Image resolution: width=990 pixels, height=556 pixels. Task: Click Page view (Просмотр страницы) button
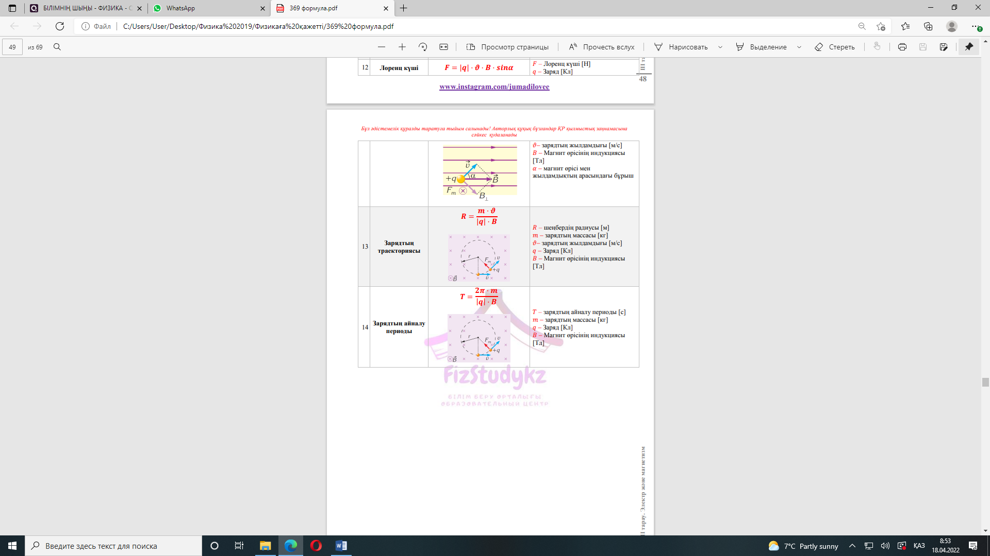point(508,47)
